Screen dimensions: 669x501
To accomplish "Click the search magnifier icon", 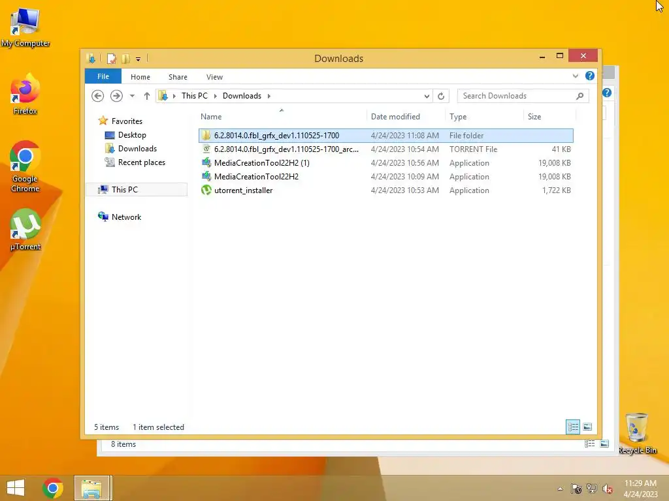I will (579, 96).
